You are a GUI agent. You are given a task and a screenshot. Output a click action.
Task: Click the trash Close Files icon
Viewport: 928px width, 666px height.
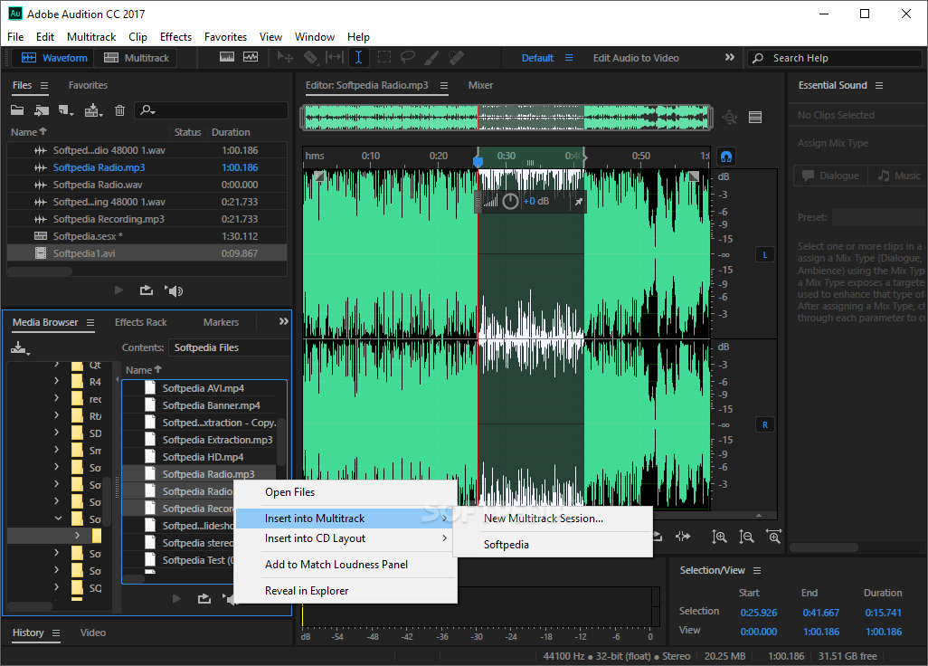[x=119, y=110]
